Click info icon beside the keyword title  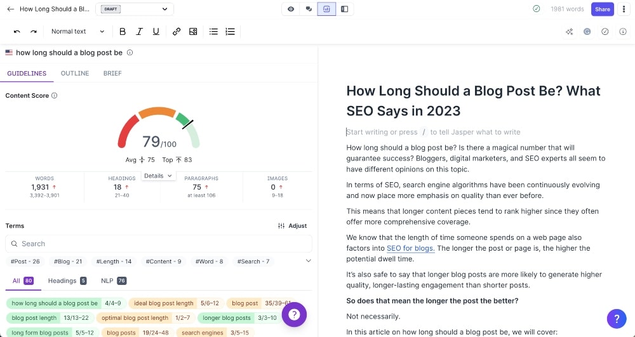(x=130, y=53)
